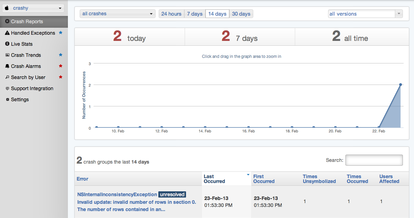Click the Settings gear icon
This screenshot has width=414, height=218.
[x=7, y=99]
